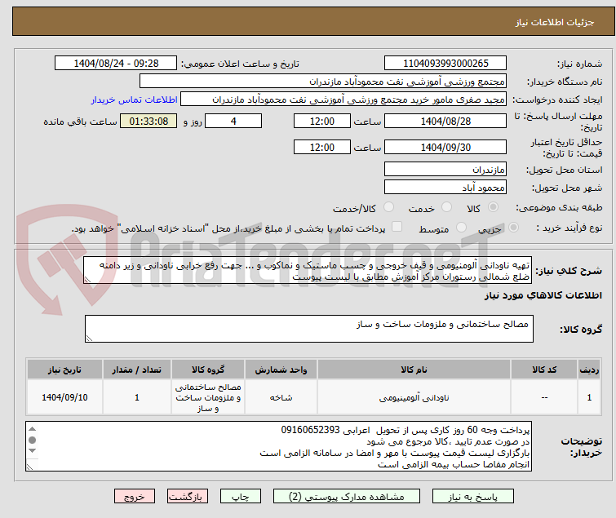Click the 'تعداد / مقدار' column header
Screen dimensions: 616x518
coord(137,370)
